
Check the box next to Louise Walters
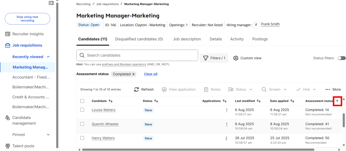pyautogui.click(x=82, y=110)
